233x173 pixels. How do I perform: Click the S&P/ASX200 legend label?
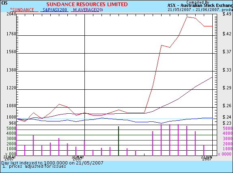(54, 10)
